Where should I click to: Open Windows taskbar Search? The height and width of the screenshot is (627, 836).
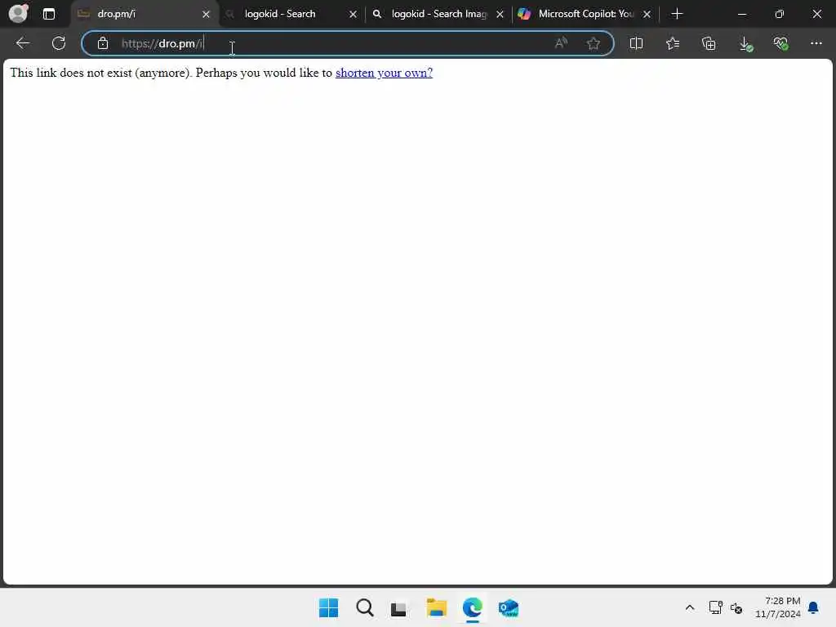click(365, 607)
